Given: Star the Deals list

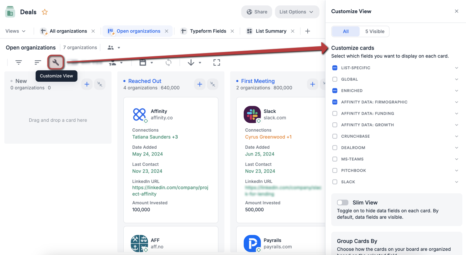Looking at the screenshot, I should (45, 12).
